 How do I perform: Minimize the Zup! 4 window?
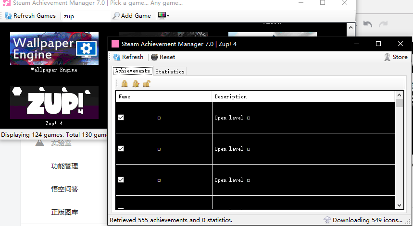click(x=357, y=44)
